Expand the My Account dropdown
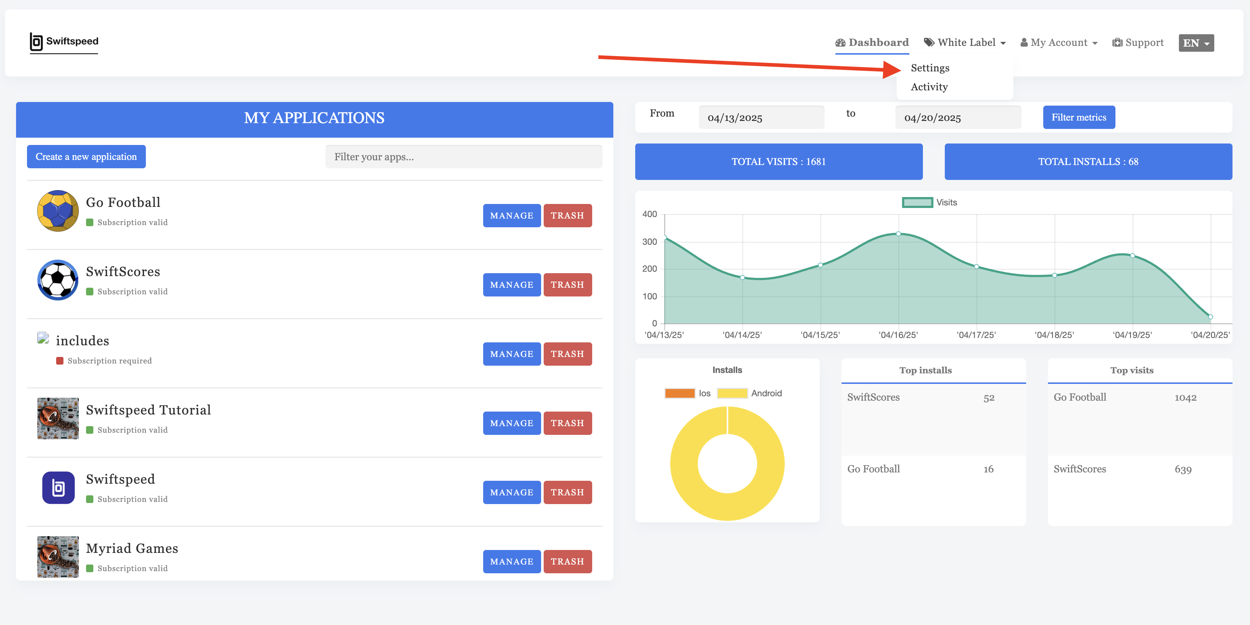 tap(1059, 42)
